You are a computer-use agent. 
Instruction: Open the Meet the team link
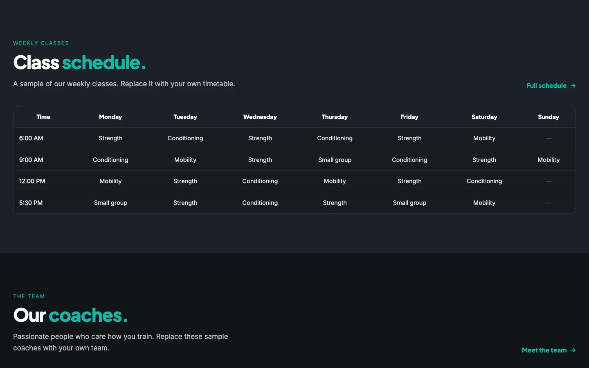point(549,350)
